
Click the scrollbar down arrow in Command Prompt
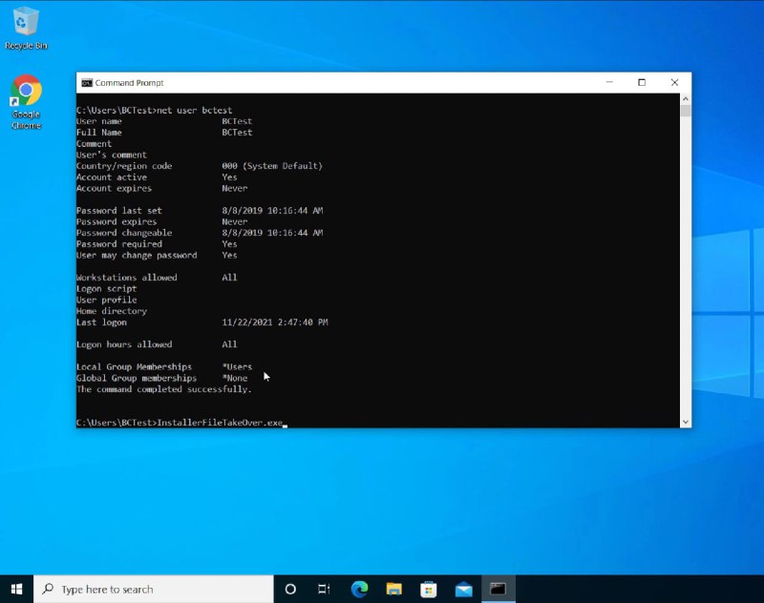click(686, 421)
